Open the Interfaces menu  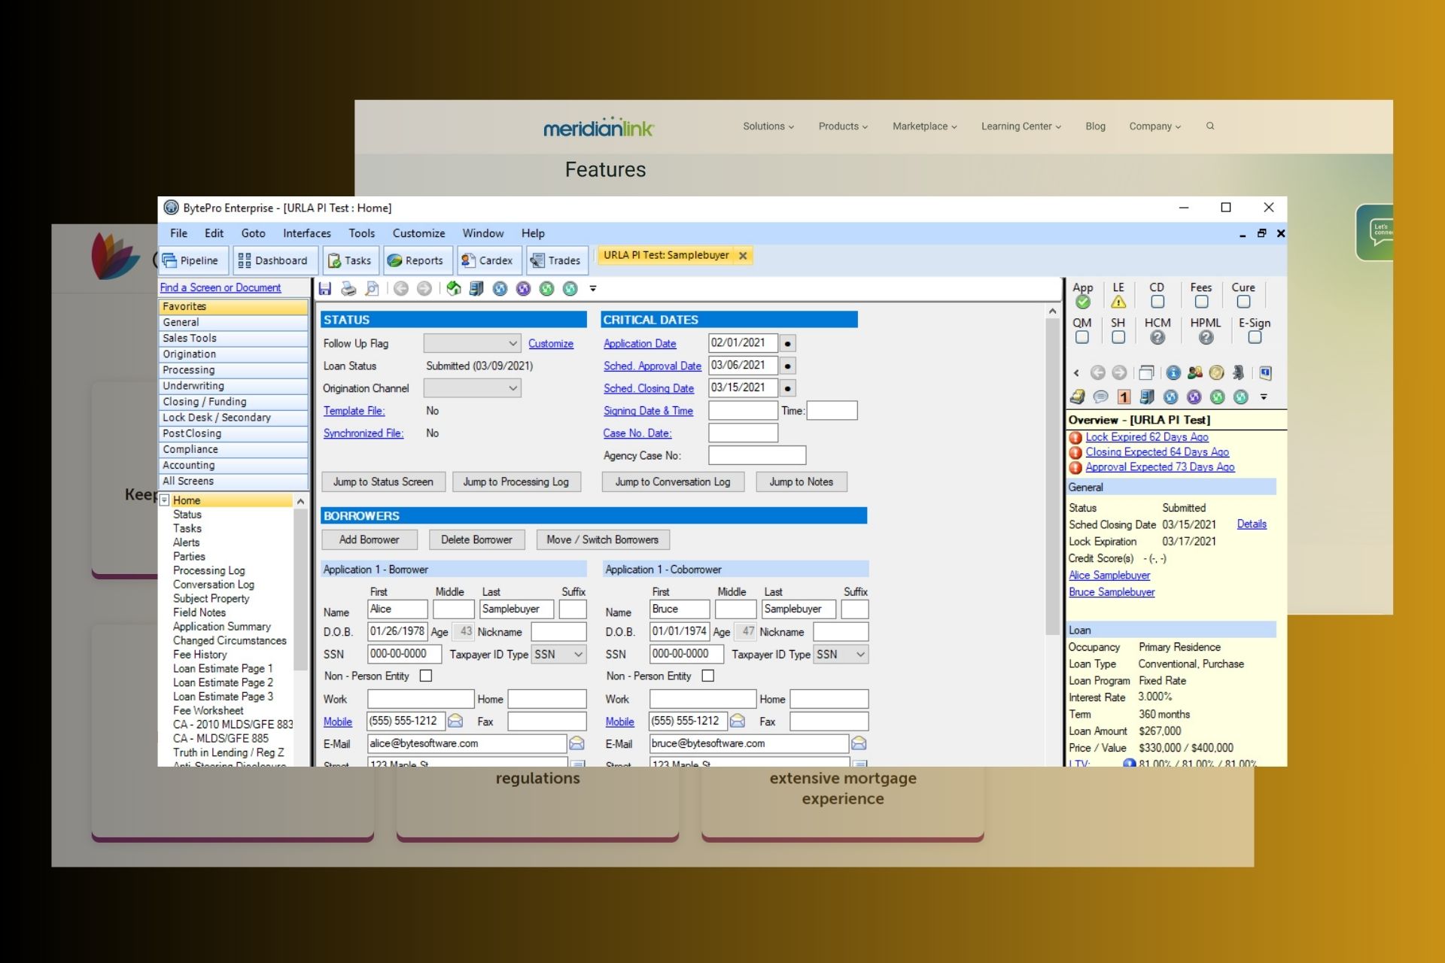coord(306,233)
